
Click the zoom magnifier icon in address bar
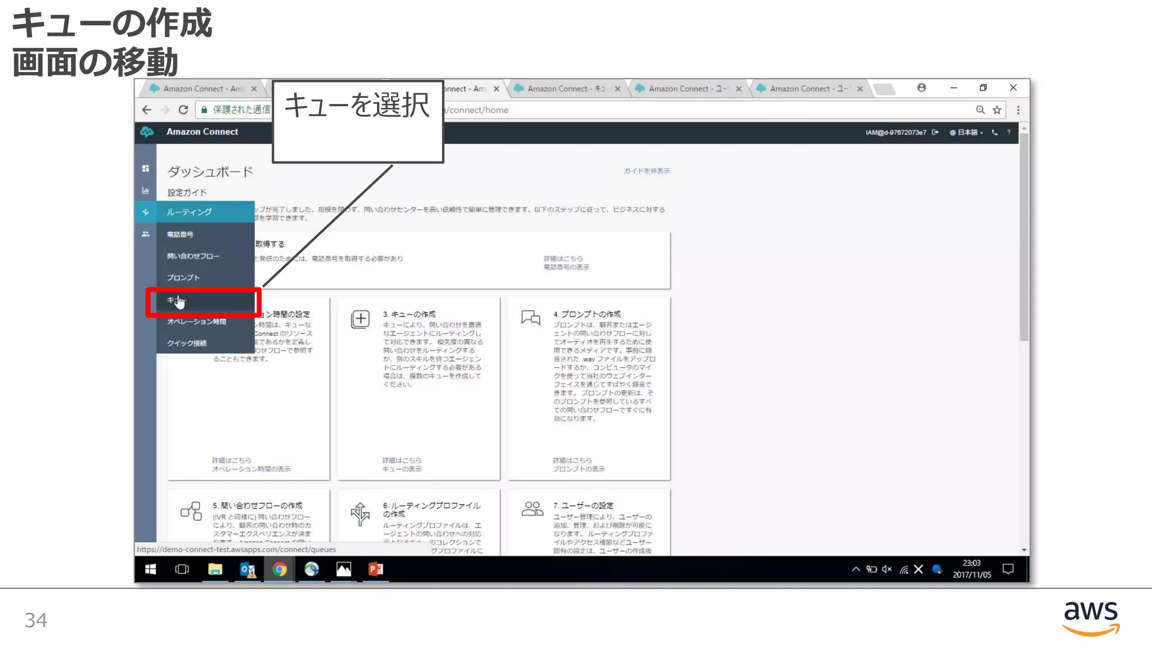click(x=980, y=110)
